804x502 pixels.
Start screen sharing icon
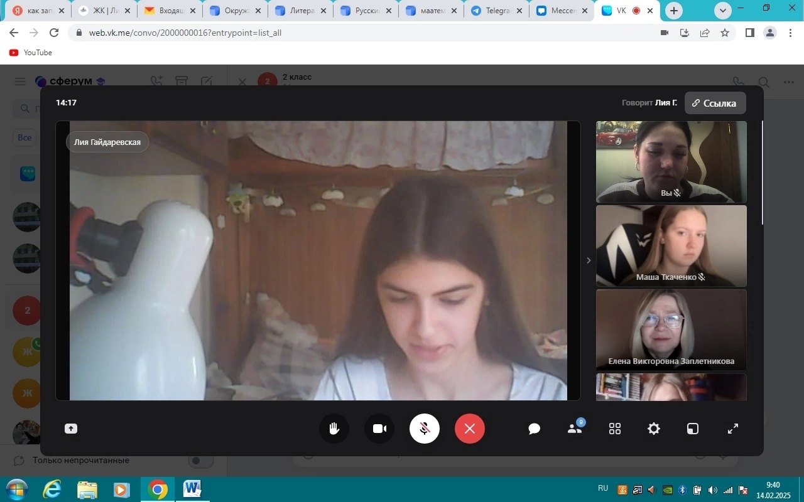[71, 429]
